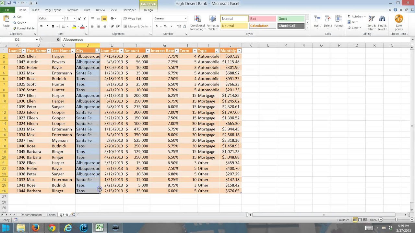Viewport: 415px width, 233px height.
Task: Click the Insert Function fx button
Action: point(58,39)
